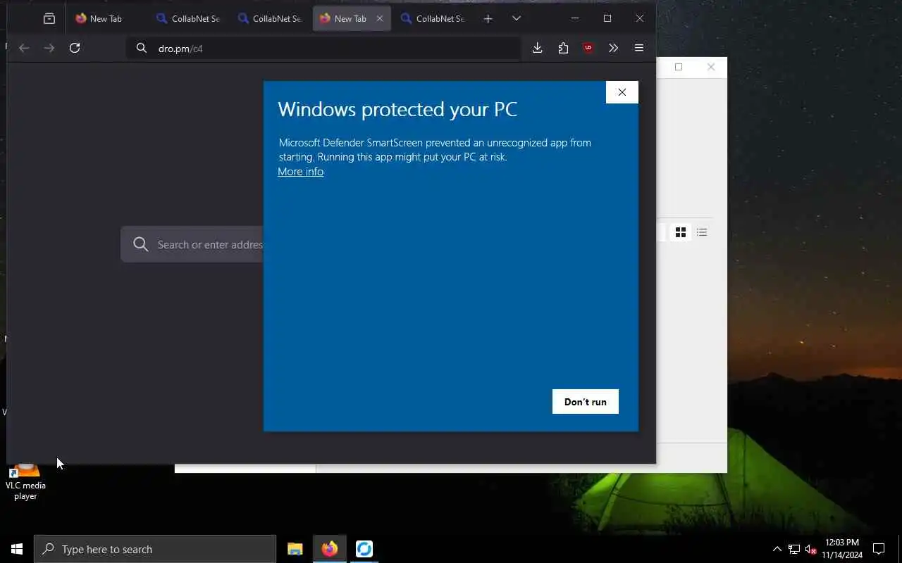Reload the current page
Image resolution: width=902 pixels, height=563 pixels.
75,48
